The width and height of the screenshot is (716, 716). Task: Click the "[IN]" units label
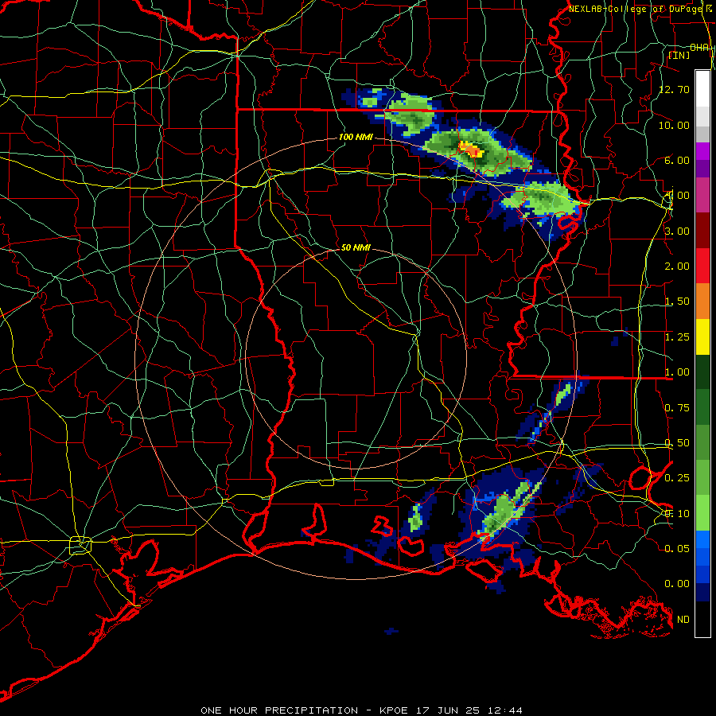coord(679,55)
